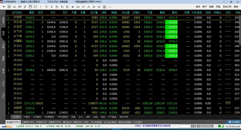This screenshot has width=241, height=130.
Task: Select the 5-minute period button
Action: pyautogui.click(x=52, y=7)
